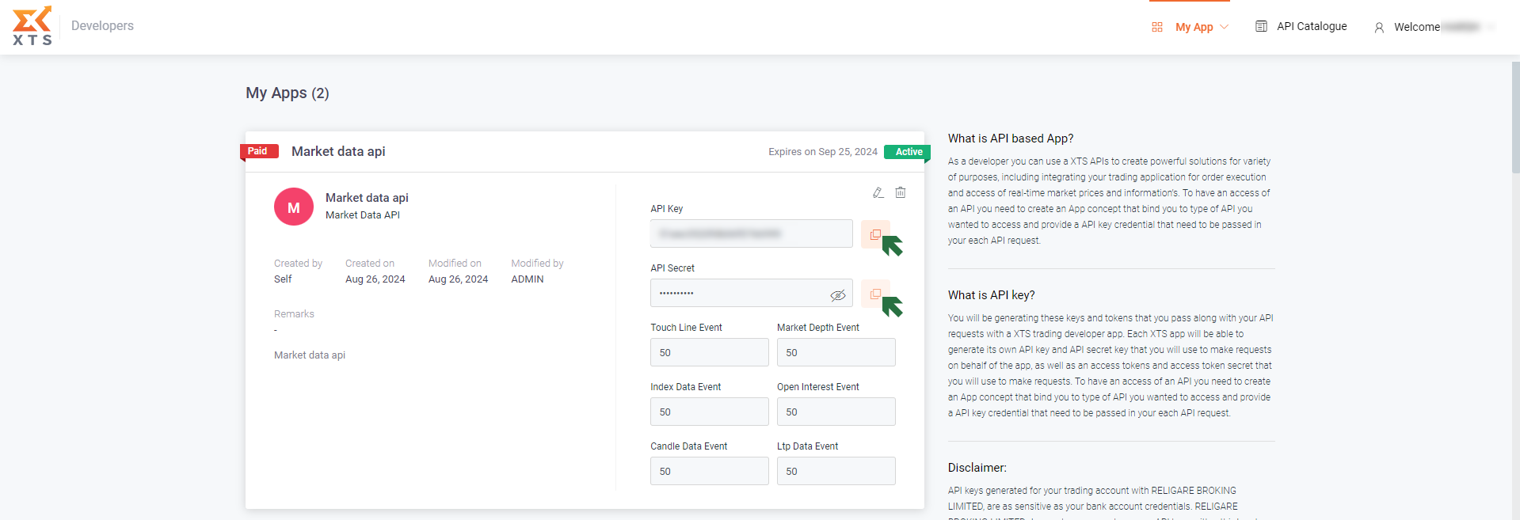
Task: Click the edit pencil icon
Action: tap(878, 192)
